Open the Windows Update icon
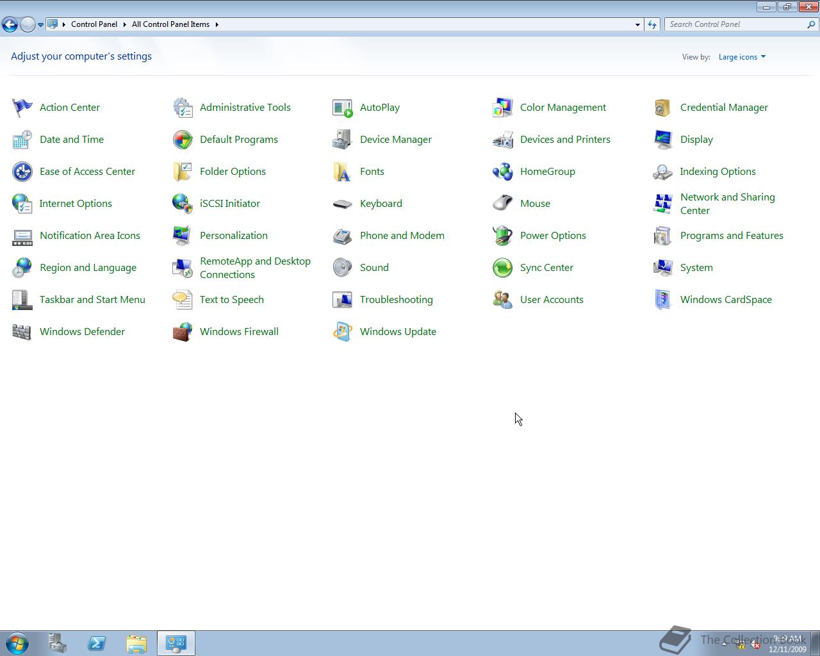 point(343,332)
